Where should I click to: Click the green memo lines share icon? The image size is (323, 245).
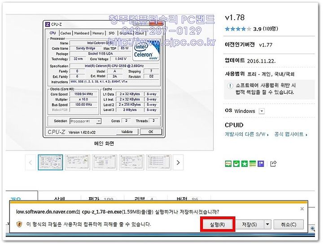click(x=252, y=164)
